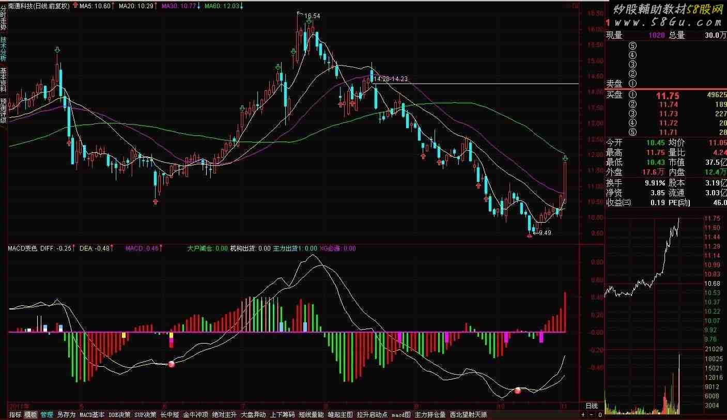Click the 机构出货: 0.00 indicator label
The height and width of the screenshot is (420, 727).
(x=251, y=248)
